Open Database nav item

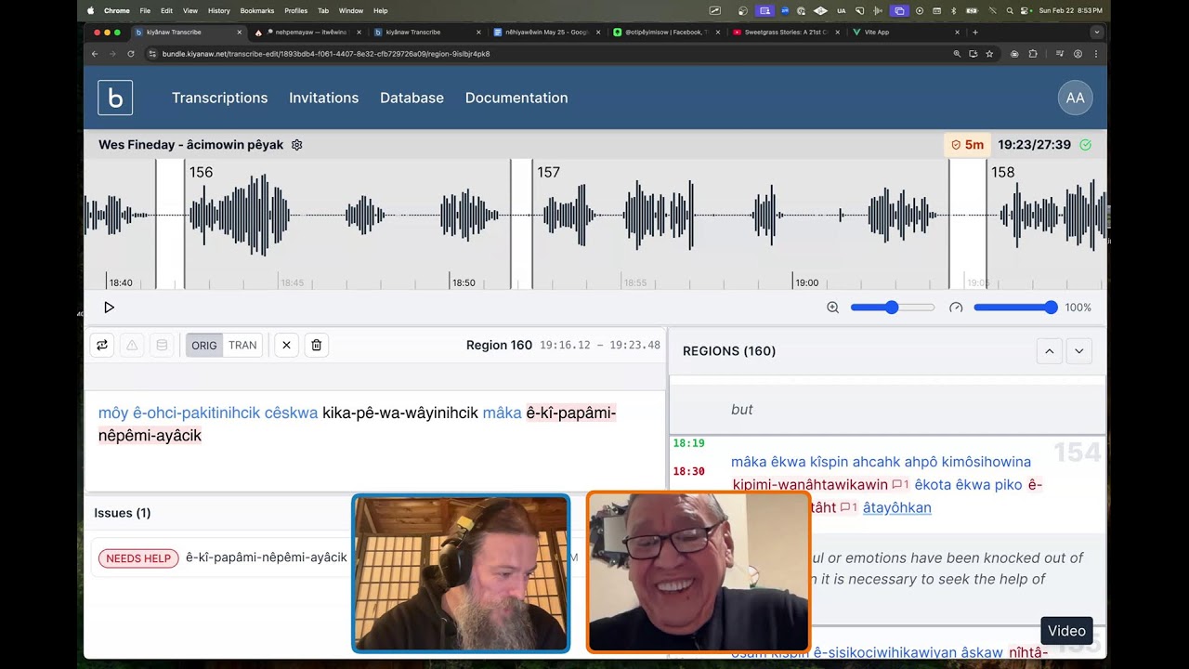coord(412,98)
